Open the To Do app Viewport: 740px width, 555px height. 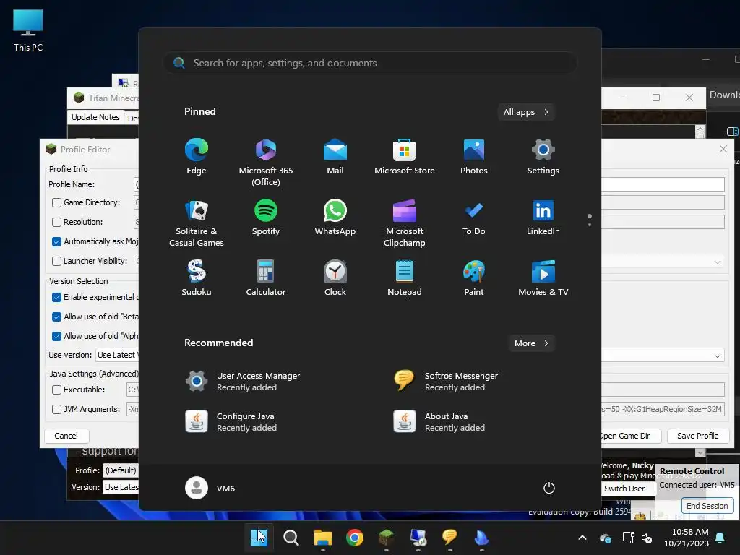tap(474, 218)
